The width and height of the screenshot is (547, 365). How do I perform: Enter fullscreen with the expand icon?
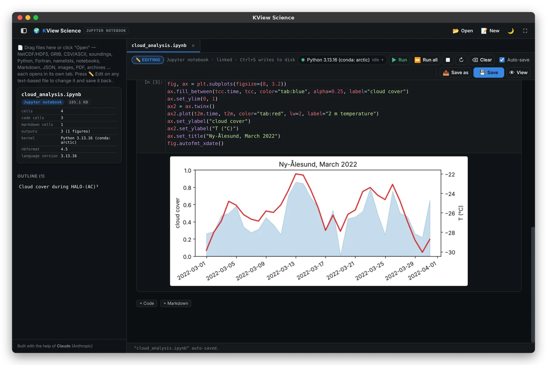(x=525, y=31)
